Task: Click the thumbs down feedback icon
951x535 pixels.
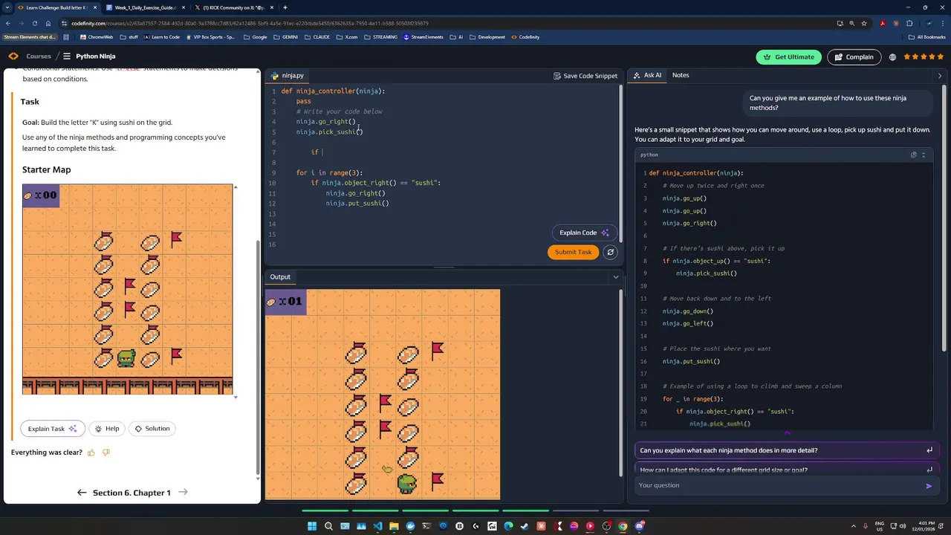Action: [106, 453]
